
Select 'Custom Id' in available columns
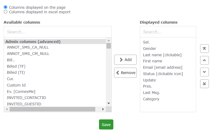point(16,85)
